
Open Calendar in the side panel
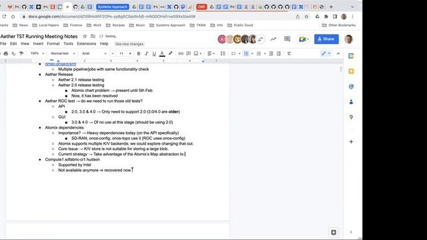coord(351,56)
